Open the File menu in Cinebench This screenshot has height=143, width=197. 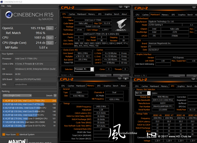click(3, 6)
